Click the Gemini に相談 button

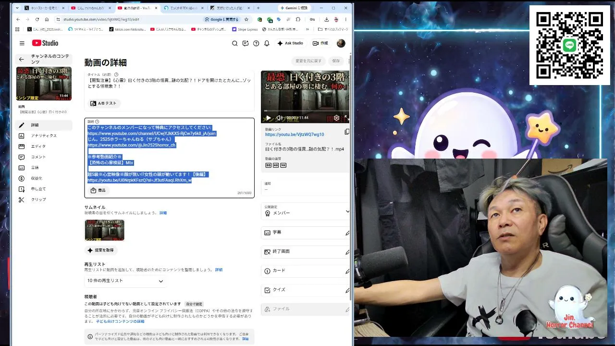(x=295, y=8)
